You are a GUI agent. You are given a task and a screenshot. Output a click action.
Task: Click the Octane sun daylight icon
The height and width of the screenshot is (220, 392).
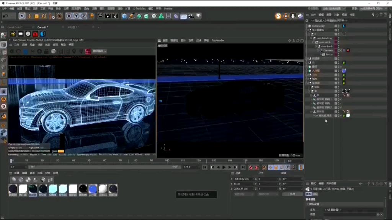[x=13, y=34]
